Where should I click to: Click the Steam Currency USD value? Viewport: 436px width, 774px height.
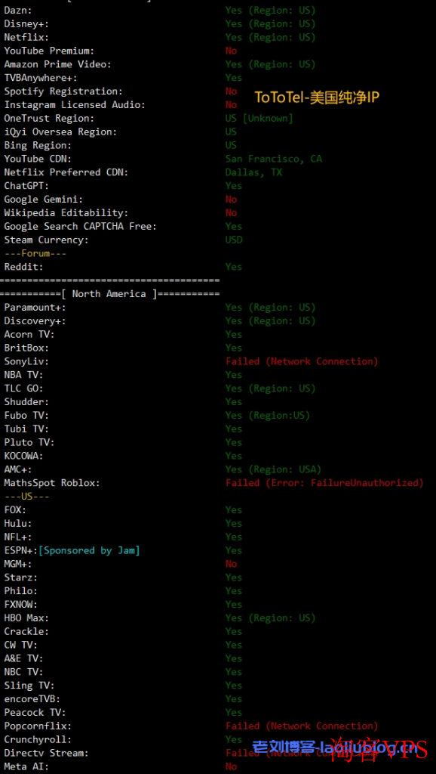[234, 240]
